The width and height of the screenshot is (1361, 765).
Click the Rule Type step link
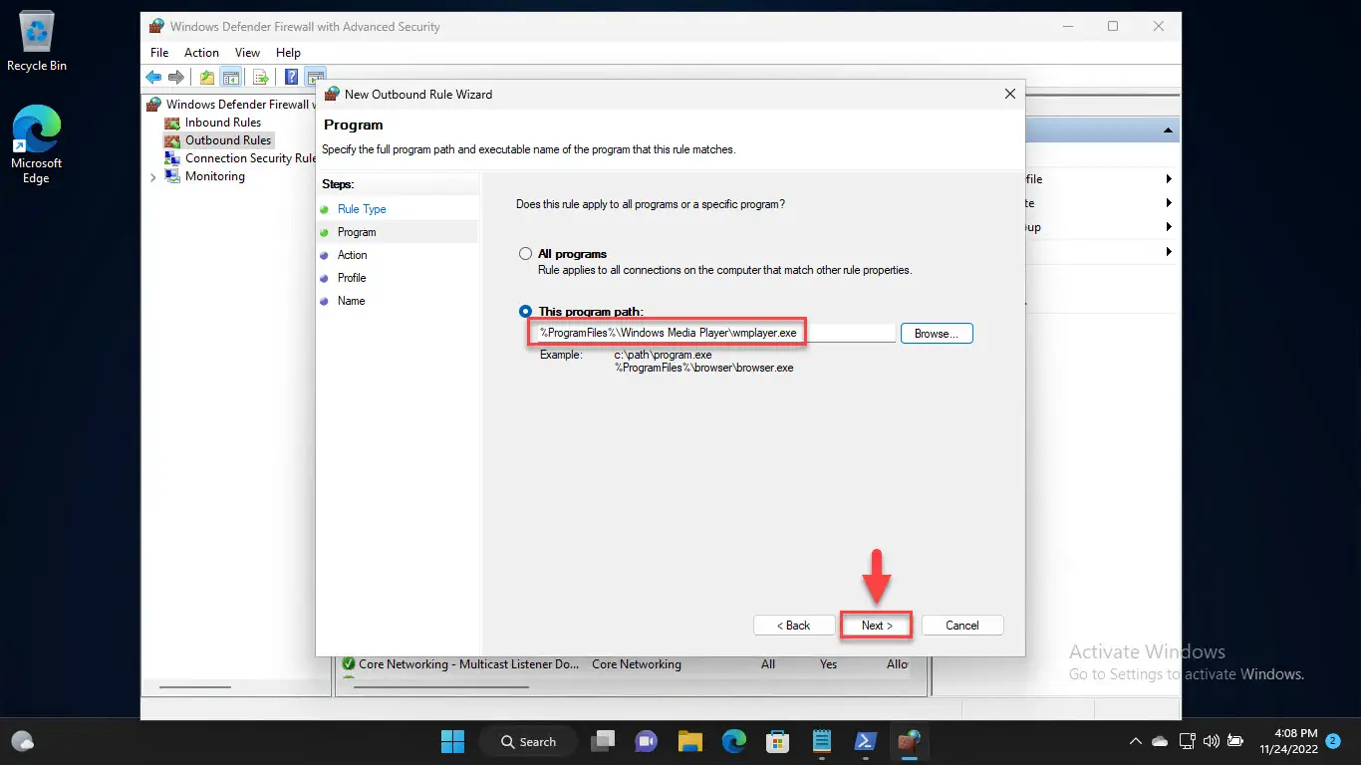(362, 209)
